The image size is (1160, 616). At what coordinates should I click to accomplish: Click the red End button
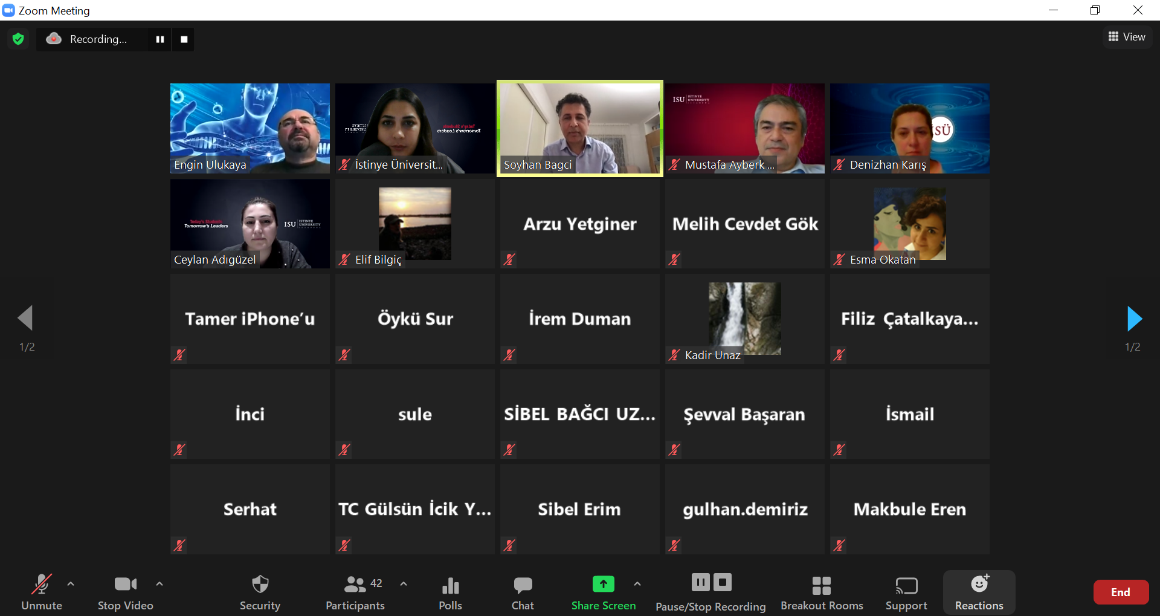tap(1121, 592)
